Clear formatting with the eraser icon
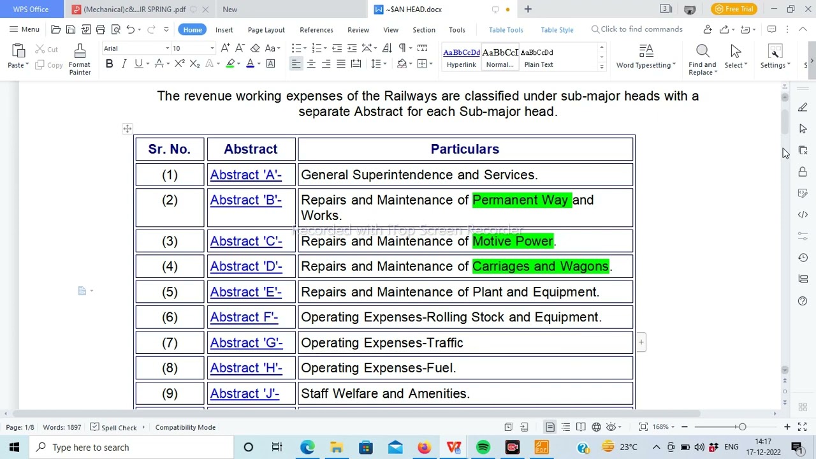The height and width of the screenshot is (459, 816). [x=255, y=48]
